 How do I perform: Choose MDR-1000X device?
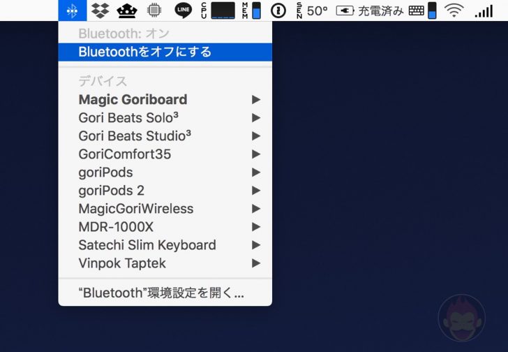(165, 226)
